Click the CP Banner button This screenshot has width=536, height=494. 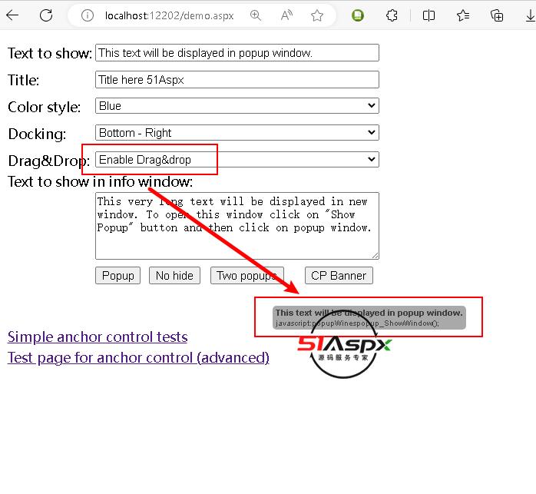click(x=339, y=275)
